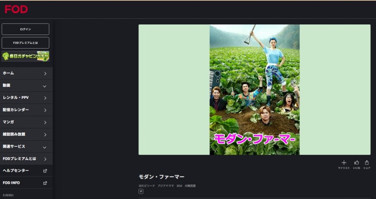376x199 pixels.
Task: Click the モダン・ファーマー poster image
Action: [255, 90]
